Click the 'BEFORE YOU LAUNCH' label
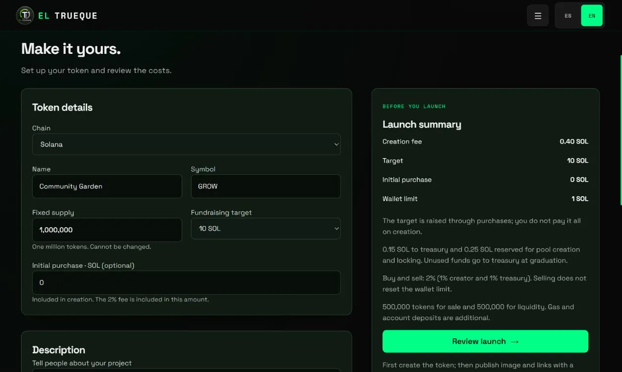The image size is (622, 372). click(x=414, y=106)
